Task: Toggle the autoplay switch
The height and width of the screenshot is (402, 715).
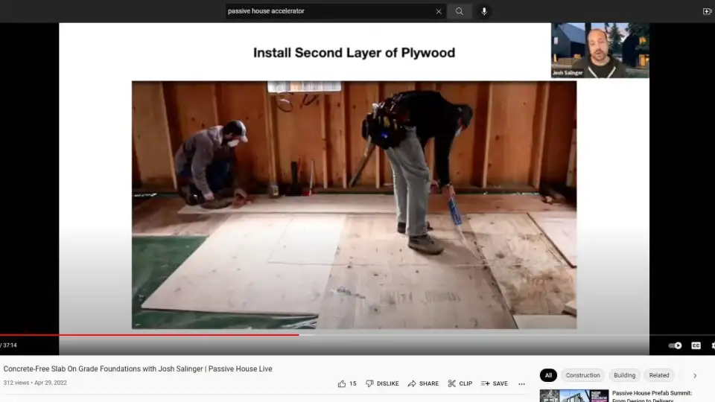Action: coord(675,345)
